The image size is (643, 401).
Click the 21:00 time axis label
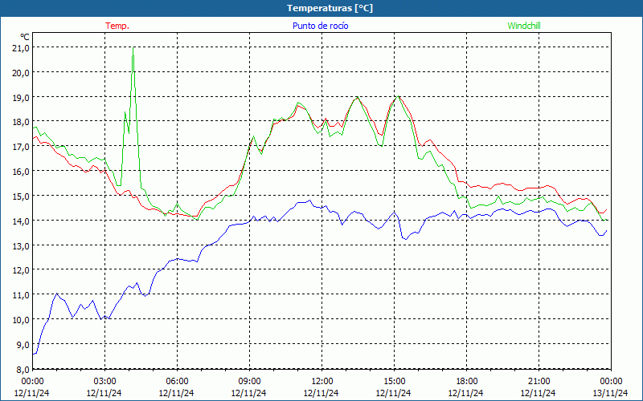(539, 382)
